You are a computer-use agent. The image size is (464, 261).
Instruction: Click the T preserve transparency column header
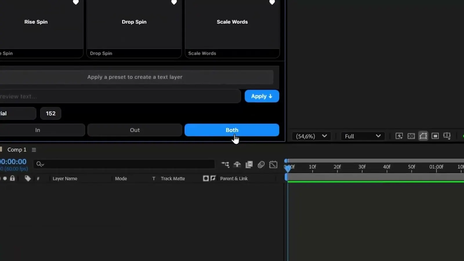coord(154,179)
